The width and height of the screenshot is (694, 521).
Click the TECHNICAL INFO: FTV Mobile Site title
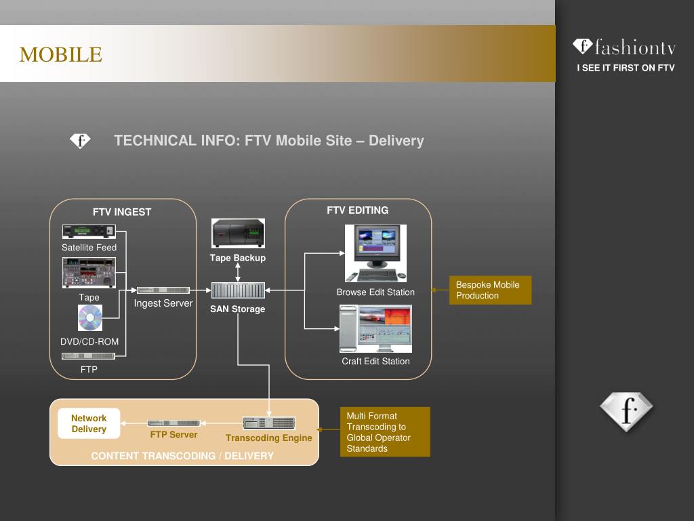pos(268,141)
